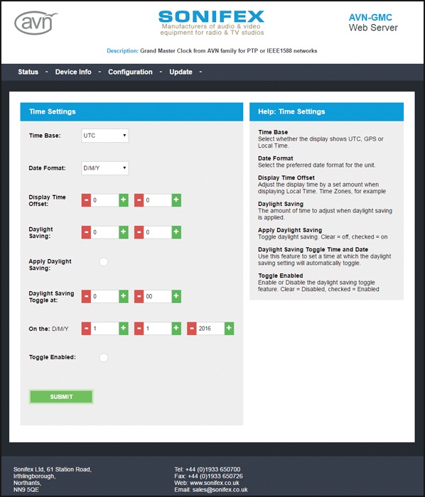The height and width of the screenshot is (497, 425).
Task: Increase Daylight Saving second field with its plus button
Action: coord(176,232)
